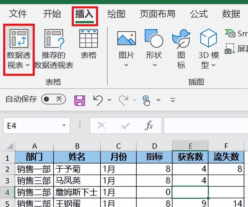
Task: Click 推荐的数据透视表 icon
Action: 54,39
